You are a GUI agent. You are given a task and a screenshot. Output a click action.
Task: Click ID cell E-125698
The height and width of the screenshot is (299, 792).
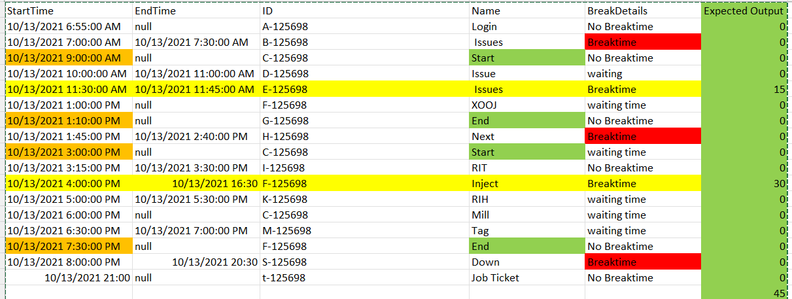click(x=364, y=90)
